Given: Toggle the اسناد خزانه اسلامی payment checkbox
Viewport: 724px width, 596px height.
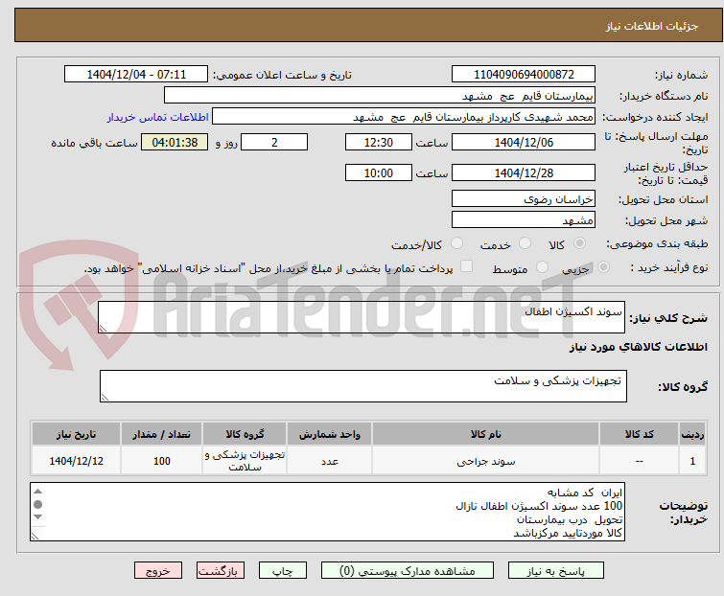Looking at the screenshot, I should (x=466, y=266).
